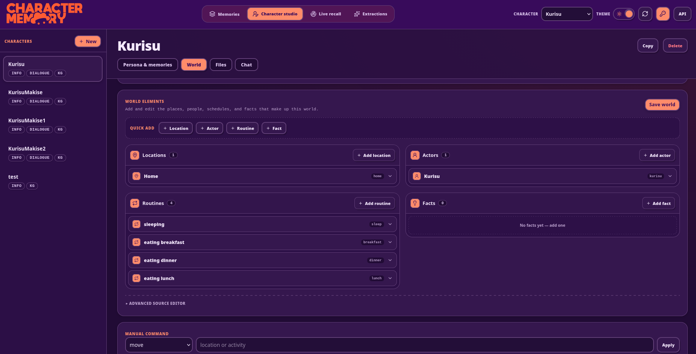Screen dimensions: 696x354
Task: Click the Delete button
Action: click(x=675, y=46)
